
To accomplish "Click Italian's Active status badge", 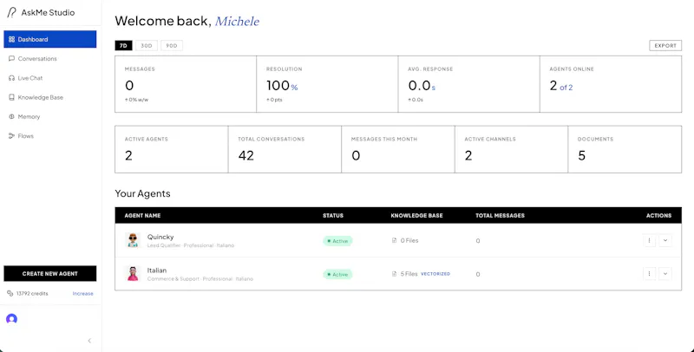I will pos(337,274).
